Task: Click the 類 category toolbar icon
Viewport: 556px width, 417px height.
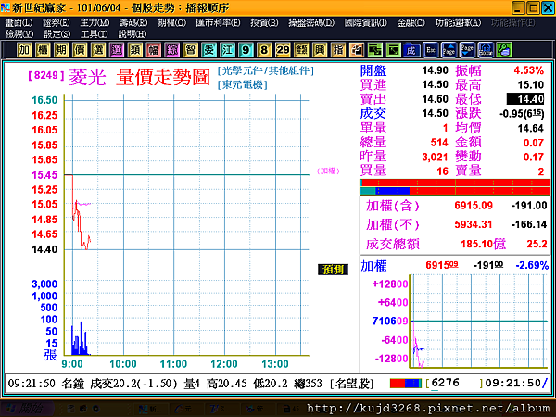Action: click(134, 50)
